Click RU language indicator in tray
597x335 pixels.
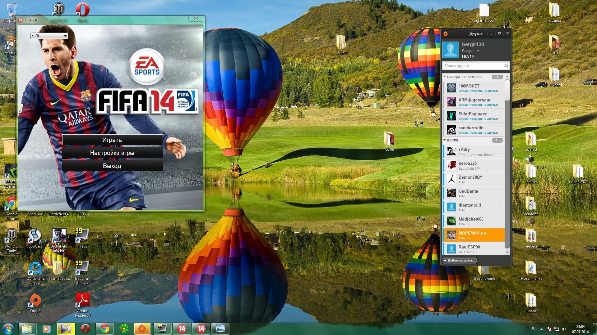point(533,328)
